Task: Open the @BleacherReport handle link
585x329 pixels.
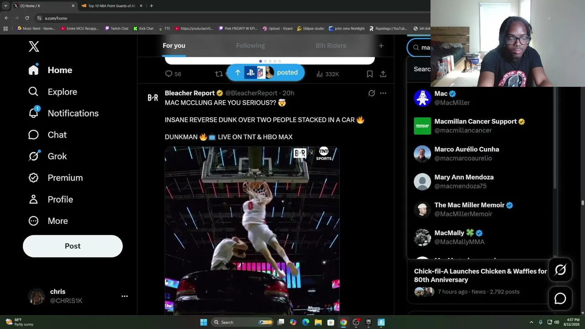Action: pos(251,93)
